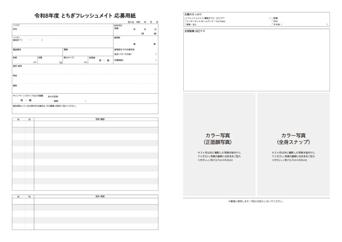Click the 職業 occupation field
This screenshot has width=342, height=242.
point(88,52)
